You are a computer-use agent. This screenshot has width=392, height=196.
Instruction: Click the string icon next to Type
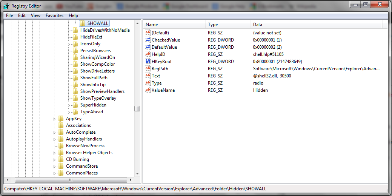pos(148,83)
